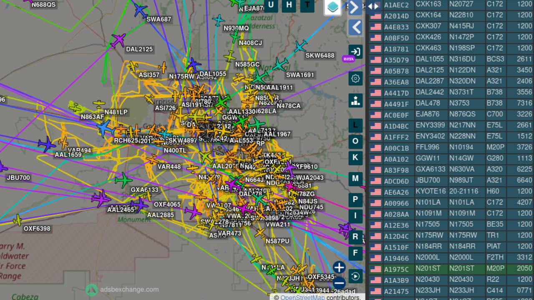Select the orange VAR494 plane icon
This screenshot has width=534, height=300.
point(63,142)
